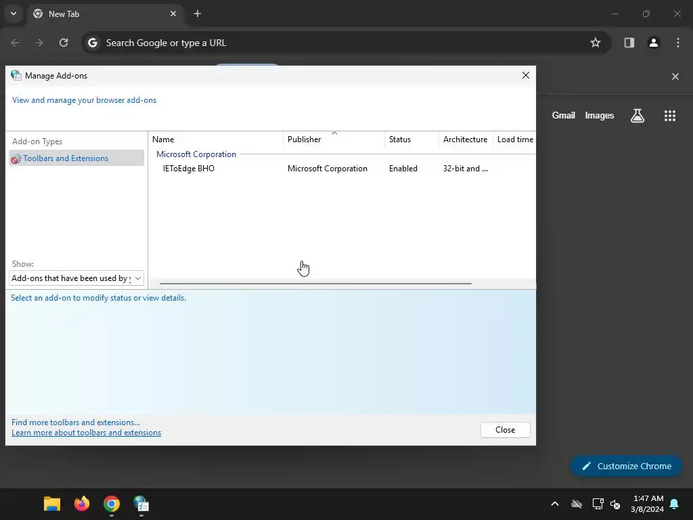Click the OneDrive tray icon
The image size is (693, 520).
click(577, 504)
